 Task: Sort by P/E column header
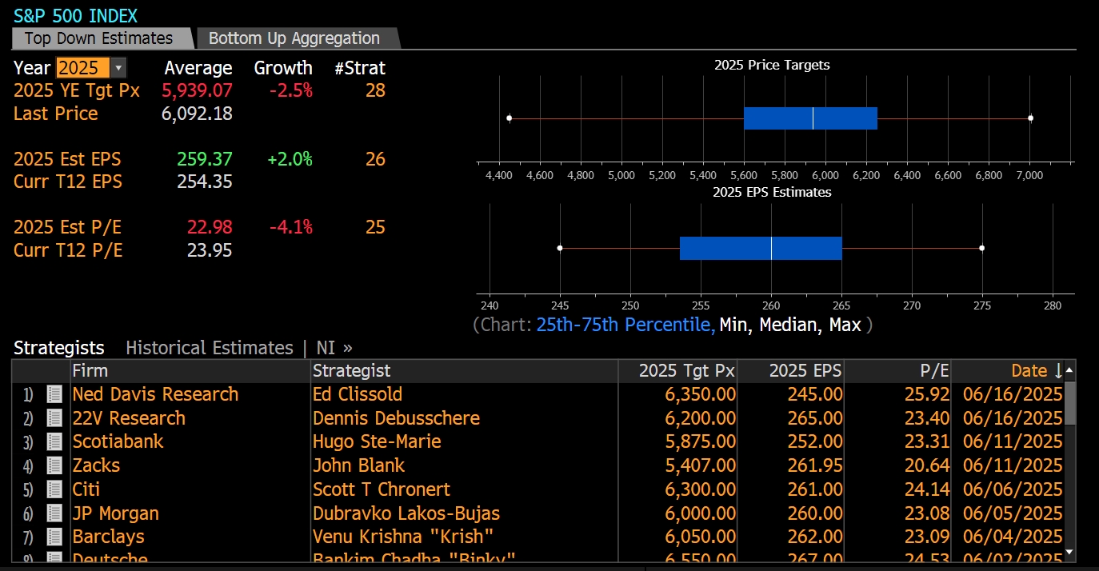point(898,371)
